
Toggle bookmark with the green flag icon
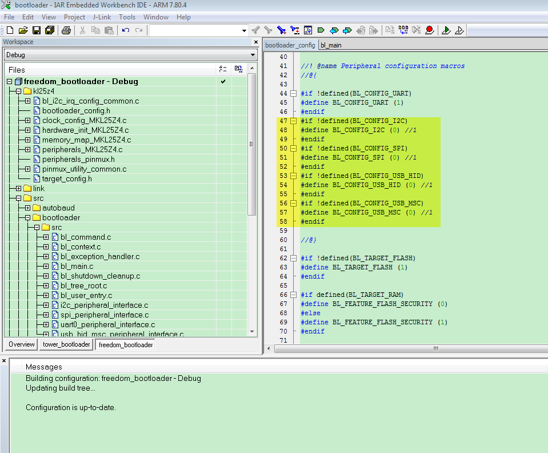pos(321,30)
